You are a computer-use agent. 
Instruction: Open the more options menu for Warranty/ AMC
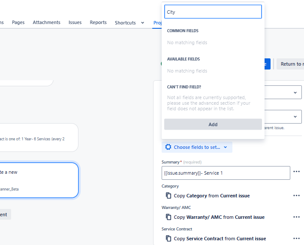(296, 217)
